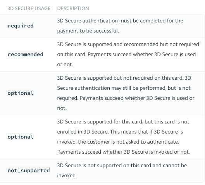The image size is (205, 185).
Task: Click the 3D SECURE USAGE column header
Action: point(29,9)
